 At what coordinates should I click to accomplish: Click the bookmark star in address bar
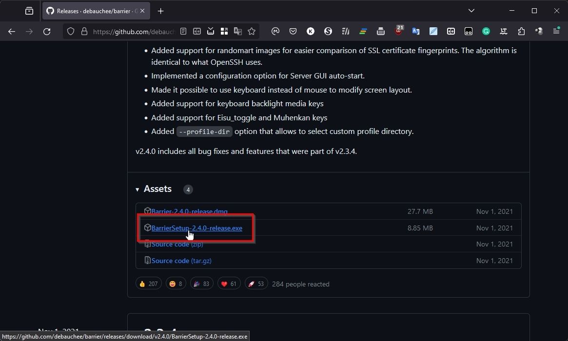pos(252,31)
